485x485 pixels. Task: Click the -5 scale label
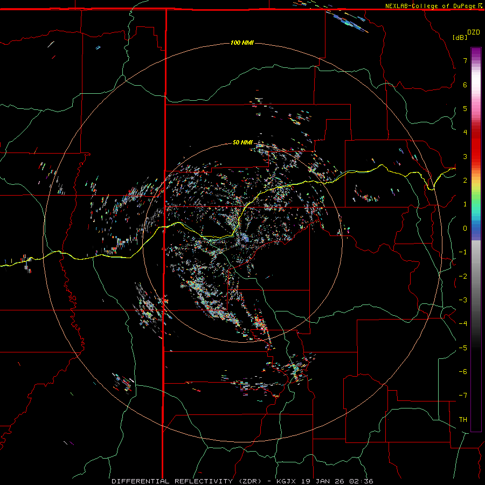coord(463,348)
